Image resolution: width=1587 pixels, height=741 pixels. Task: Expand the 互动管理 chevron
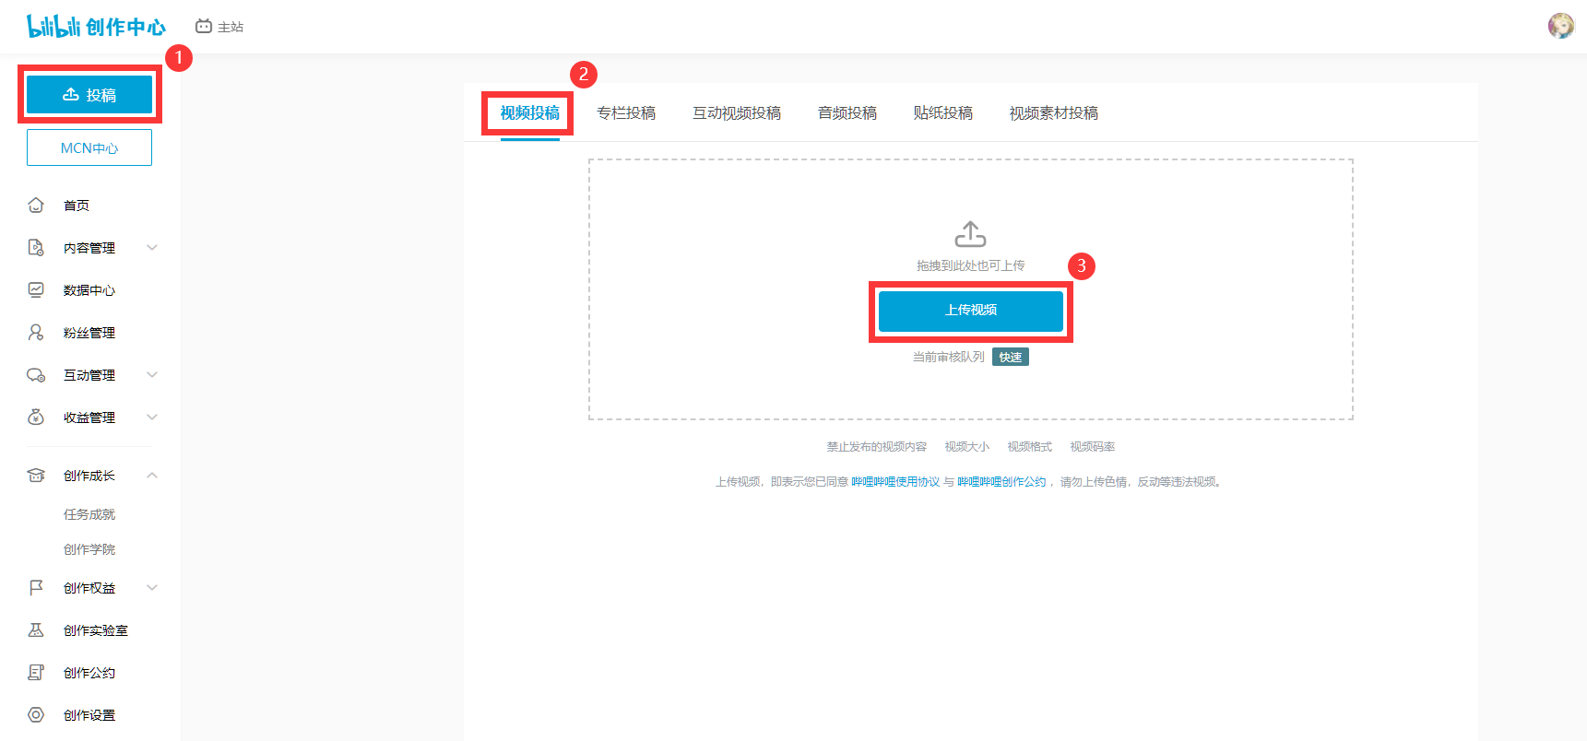(152, 375)
